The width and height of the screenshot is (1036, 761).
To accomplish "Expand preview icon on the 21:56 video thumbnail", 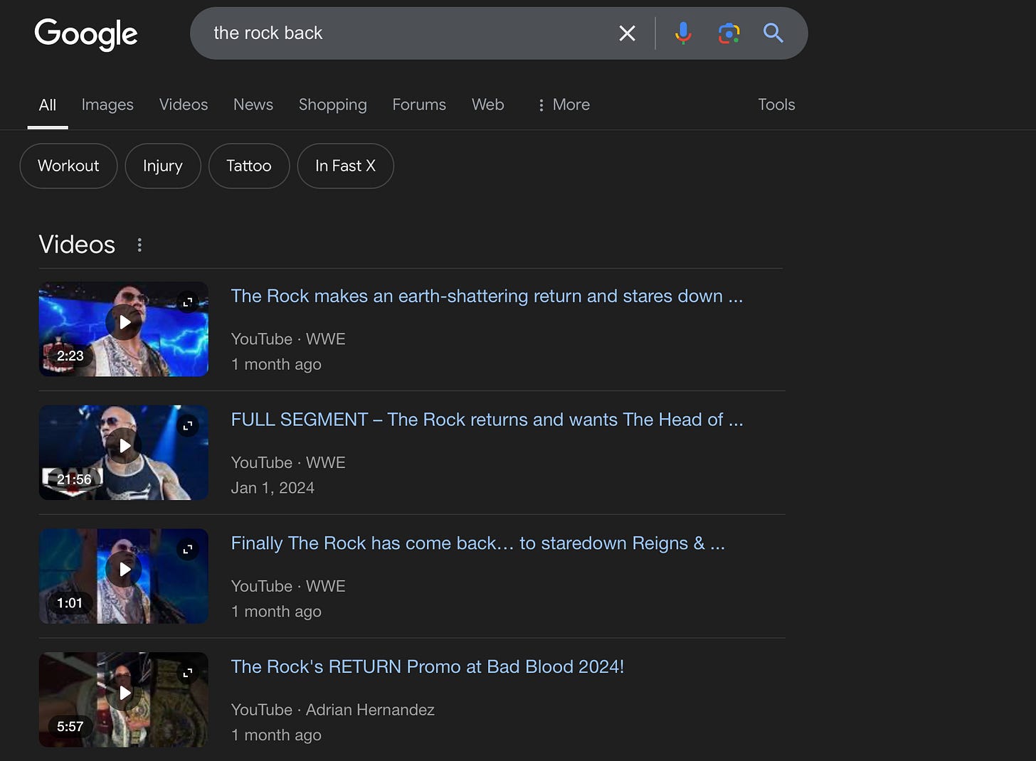I will (x=188, y=426).
